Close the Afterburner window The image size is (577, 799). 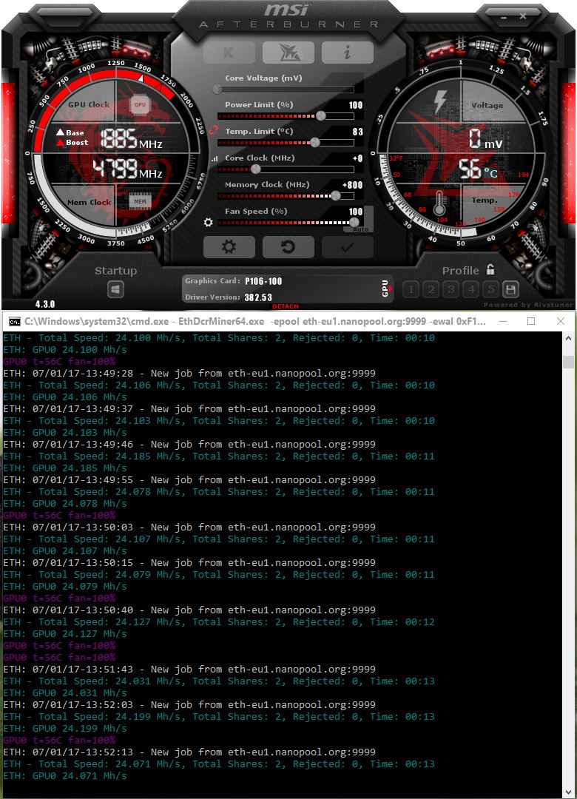pyautogui.click(x=522, y=16)
